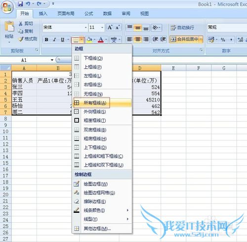Click the Name Box showing A1
This screenshot has height=242, width=247.
coord(25,60)
